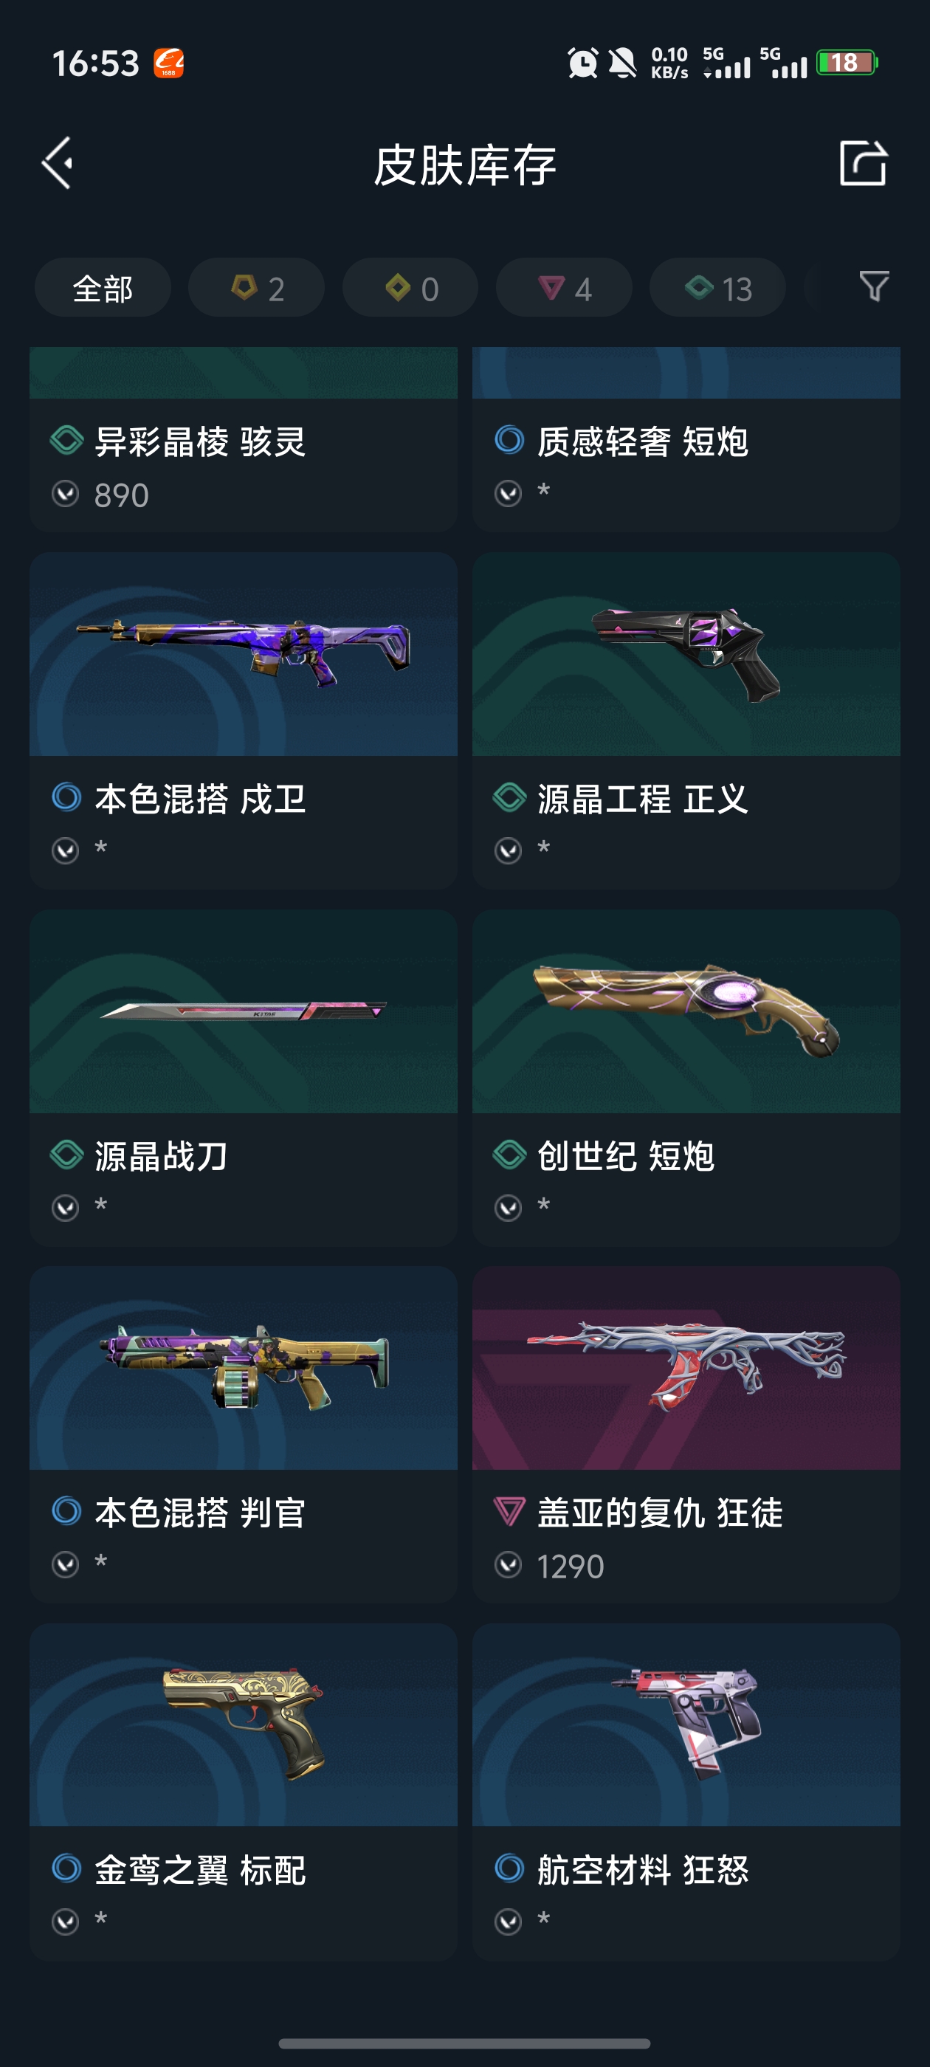
Task: Click the 航空材料 狂怒 skin name
Action: point(643,1870)
